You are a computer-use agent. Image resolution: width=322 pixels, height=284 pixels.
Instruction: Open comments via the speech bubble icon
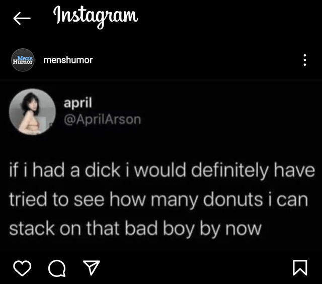57,268
